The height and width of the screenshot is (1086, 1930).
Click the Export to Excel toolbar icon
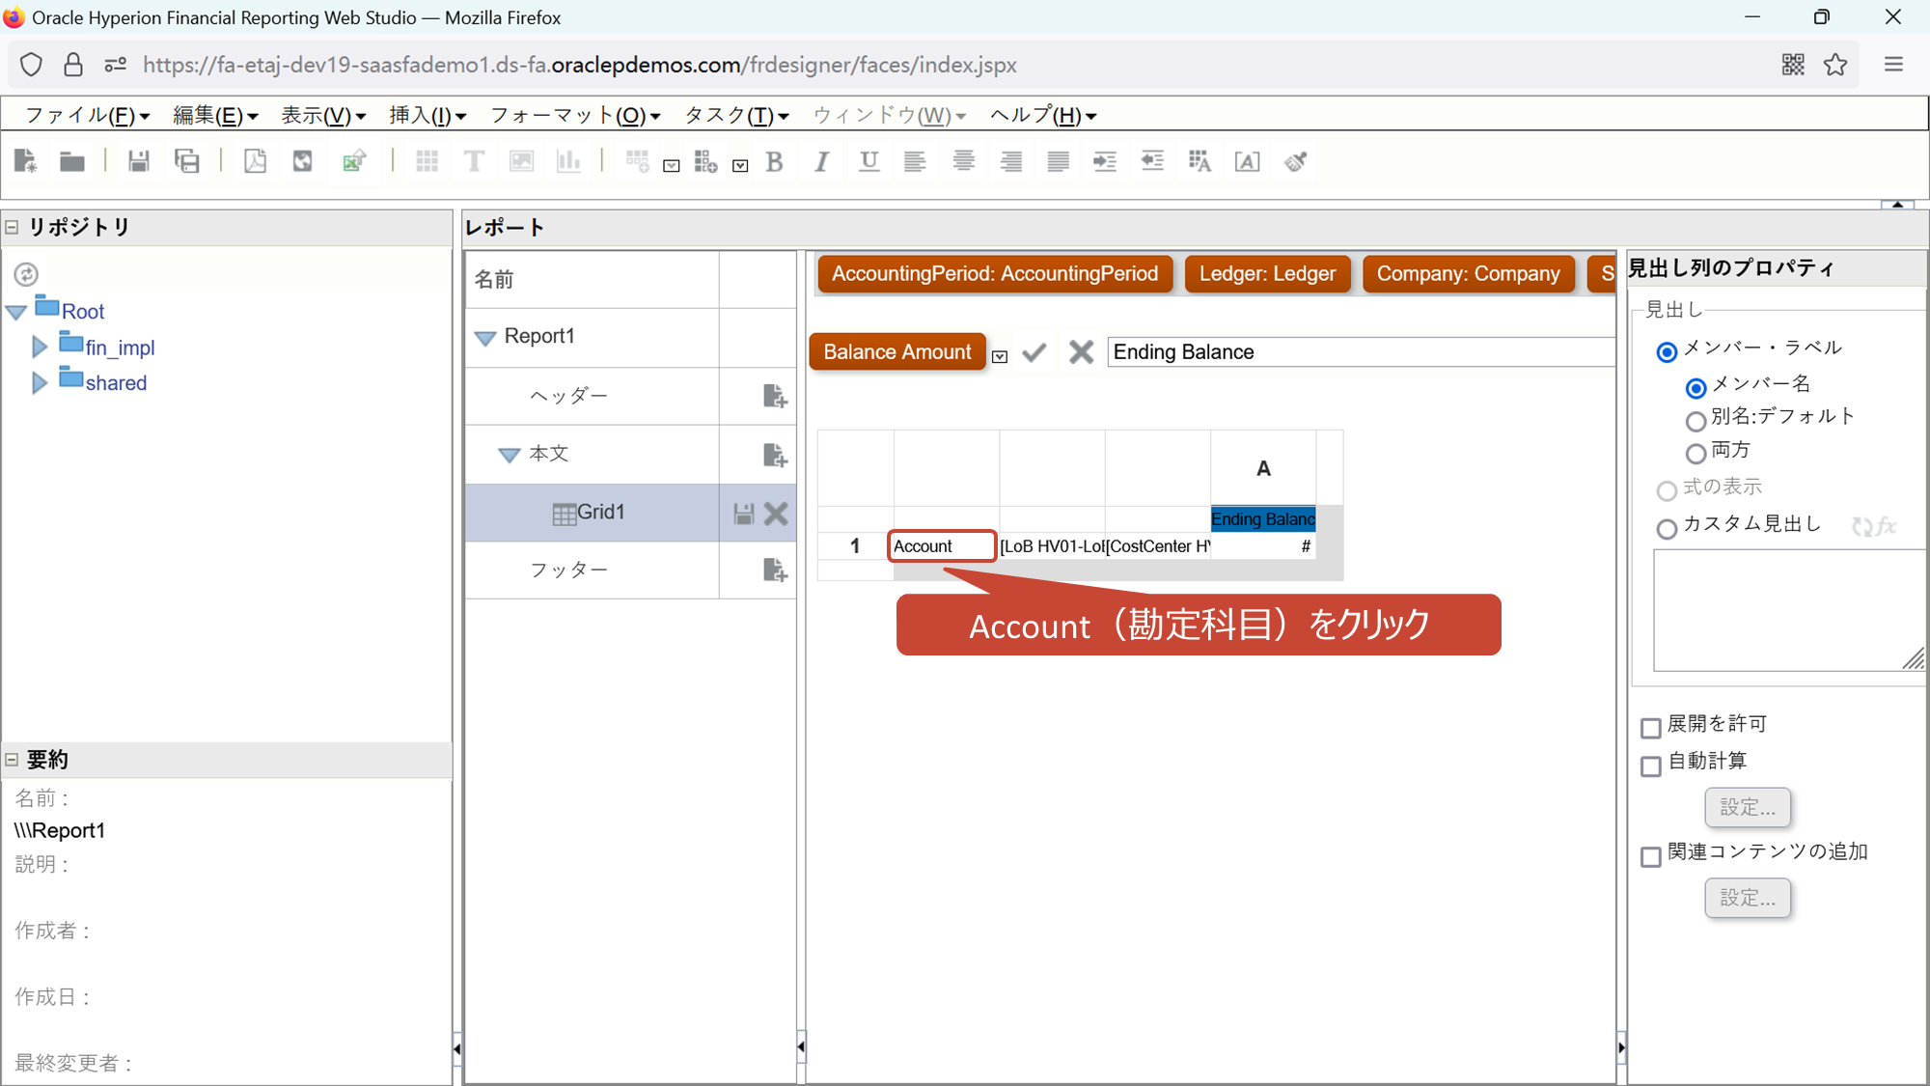[x=354, y=161]
